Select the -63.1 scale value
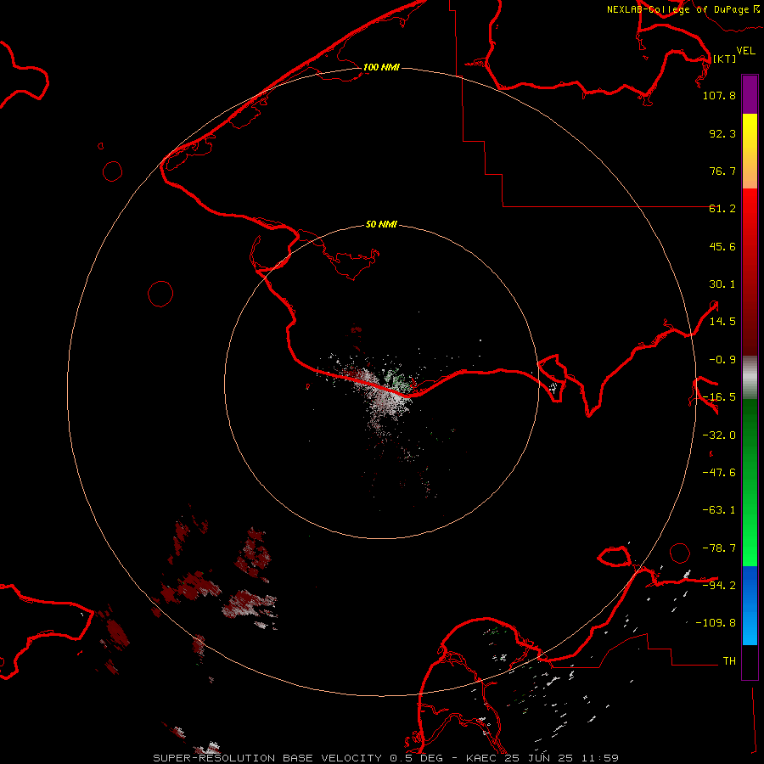The height and width of the screenshot is (764, 764). point(719,510)
